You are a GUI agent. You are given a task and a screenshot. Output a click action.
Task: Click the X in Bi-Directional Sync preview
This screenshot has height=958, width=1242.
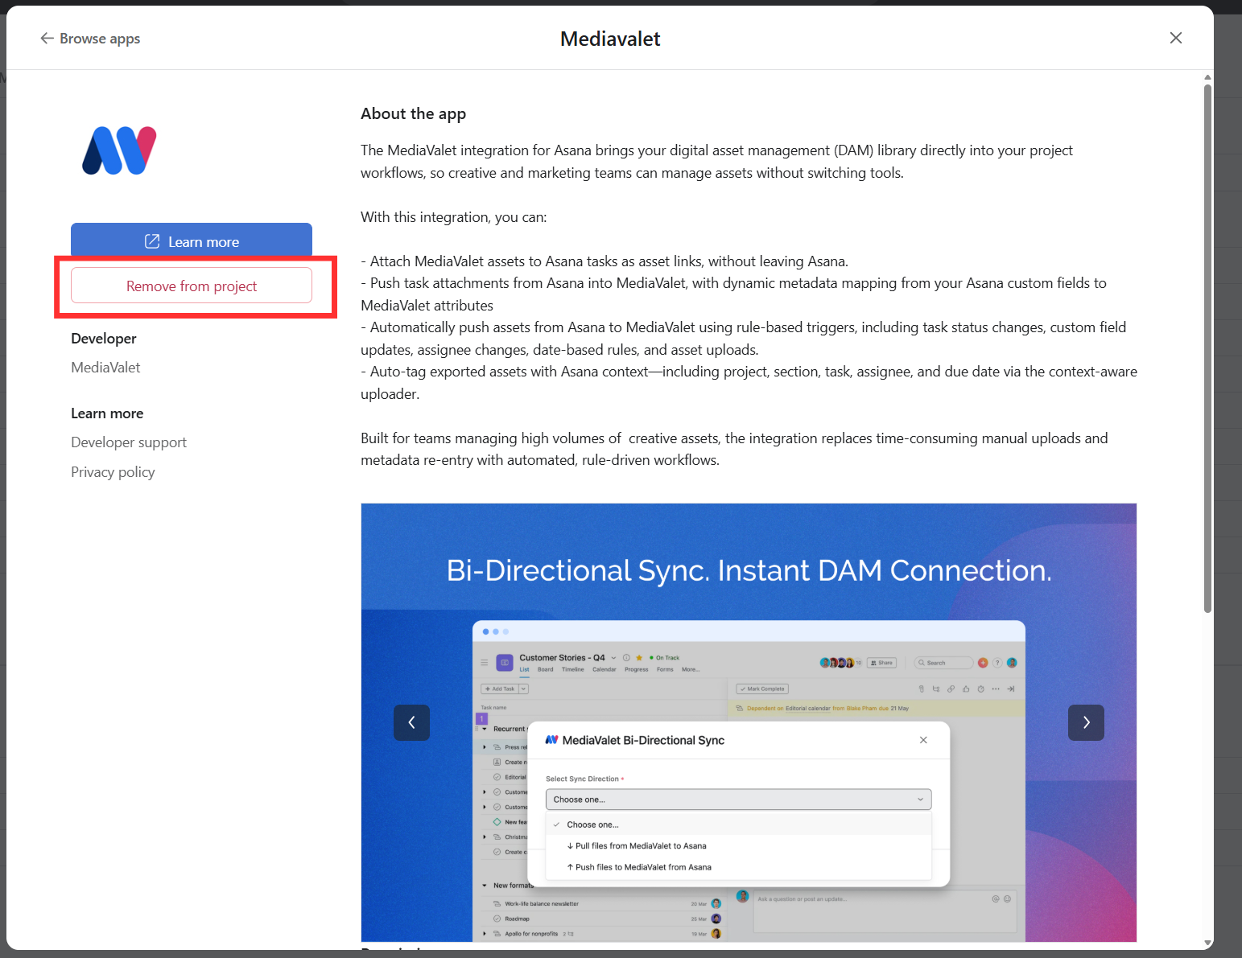click(x=923, y=740)
